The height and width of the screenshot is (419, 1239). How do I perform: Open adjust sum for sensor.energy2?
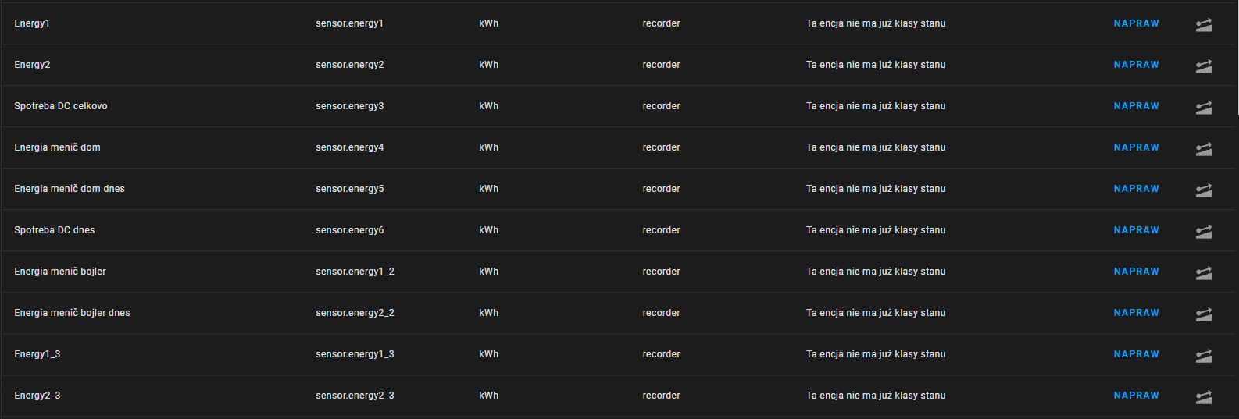tap(1204, 66)
